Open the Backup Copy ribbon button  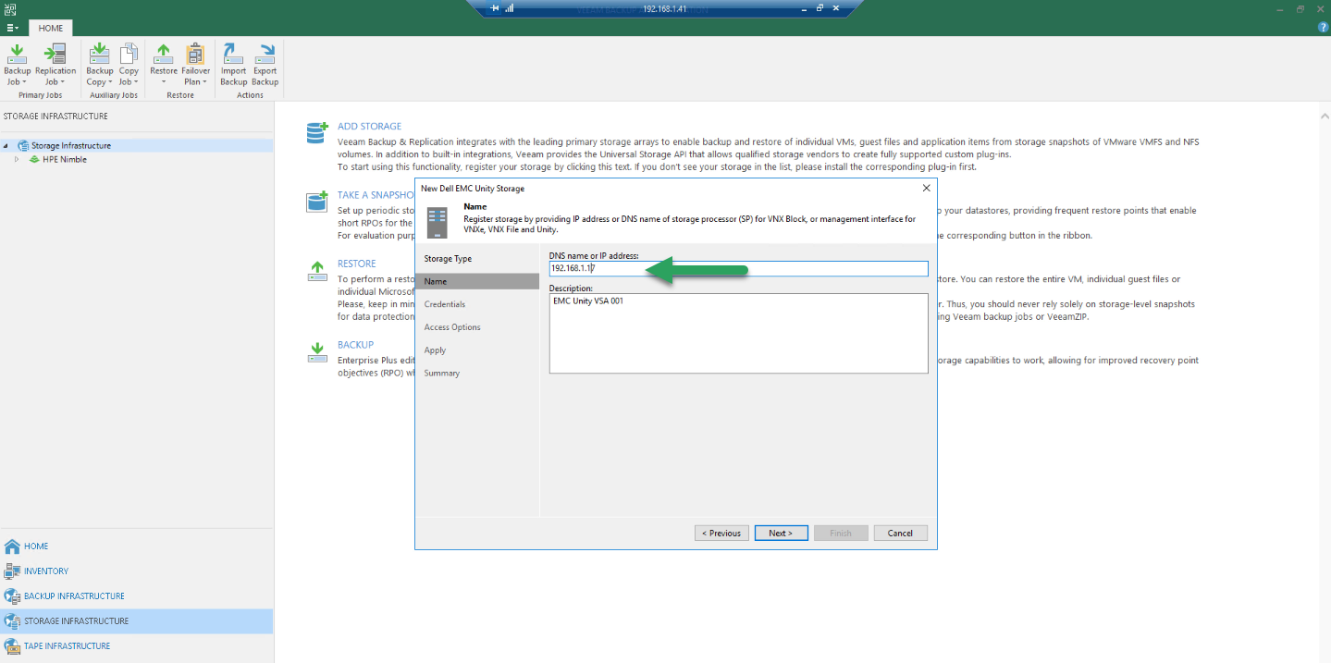99,64
